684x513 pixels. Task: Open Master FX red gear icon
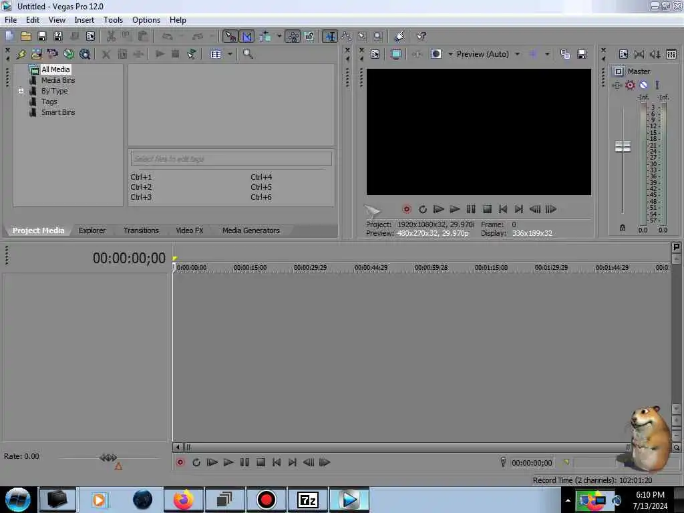(x=630, y=85)
